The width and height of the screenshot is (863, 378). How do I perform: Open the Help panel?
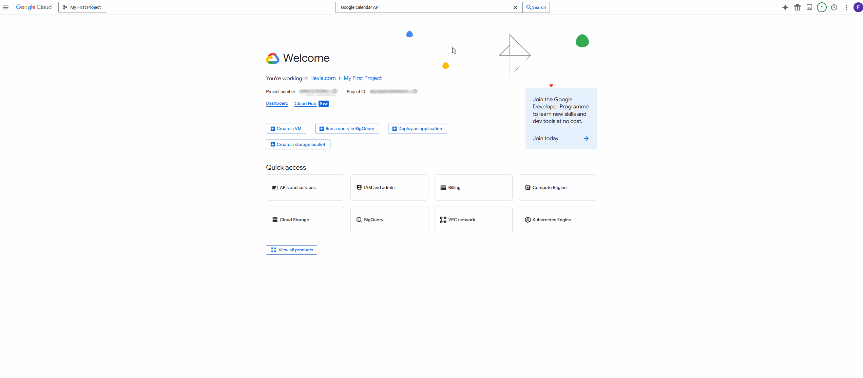[834, 7]
